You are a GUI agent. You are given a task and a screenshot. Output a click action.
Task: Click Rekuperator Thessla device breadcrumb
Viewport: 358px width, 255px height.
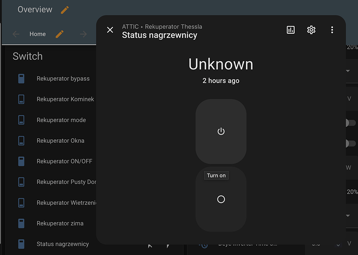tap(173, 26)
